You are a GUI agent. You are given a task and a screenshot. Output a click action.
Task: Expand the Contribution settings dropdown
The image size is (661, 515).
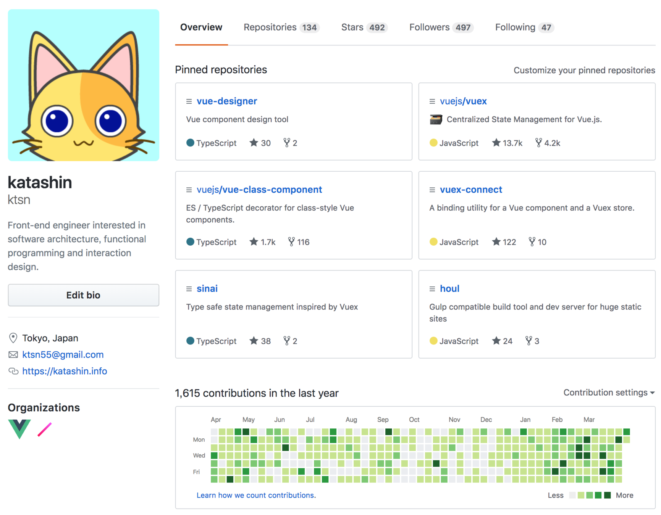click(609, 393)
